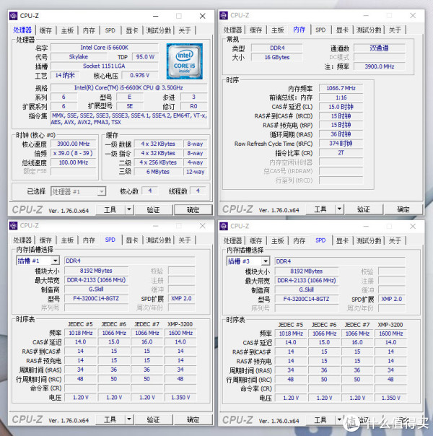433x436 pixels.
Task: Switch to 缓存 tab in processor window
Action: point(45,30)
